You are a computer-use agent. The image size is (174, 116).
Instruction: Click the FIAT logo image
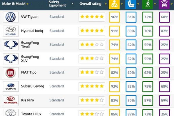[x=11, y=73]
